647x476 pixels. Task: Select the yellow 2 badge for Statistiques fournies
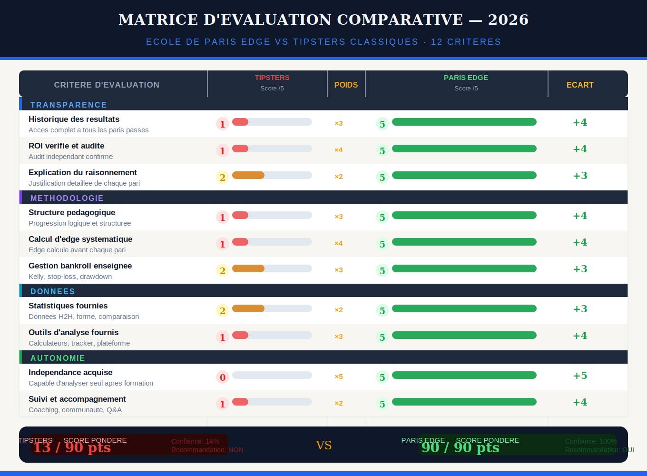[x=223, y=310]
